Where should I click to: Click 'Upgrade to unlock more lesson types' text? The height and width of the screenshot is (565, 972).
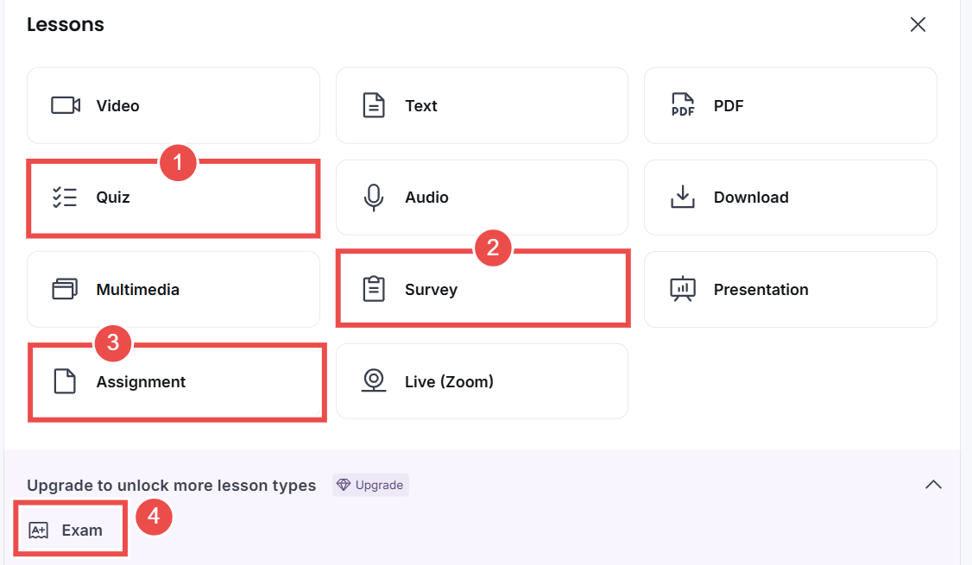pyautogui.click(x=171, y=485)
